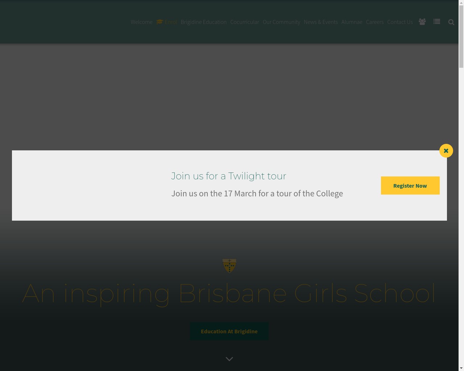The image size is (464, 371).
Task: Go to the Alumnae page
Action: (352, 22)
